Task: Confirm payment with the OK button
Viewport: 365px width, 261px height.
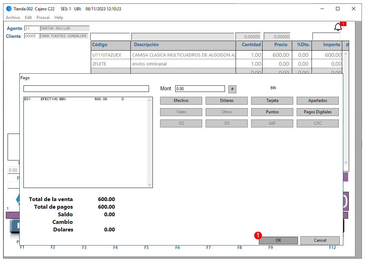Action: coord(278,240)
